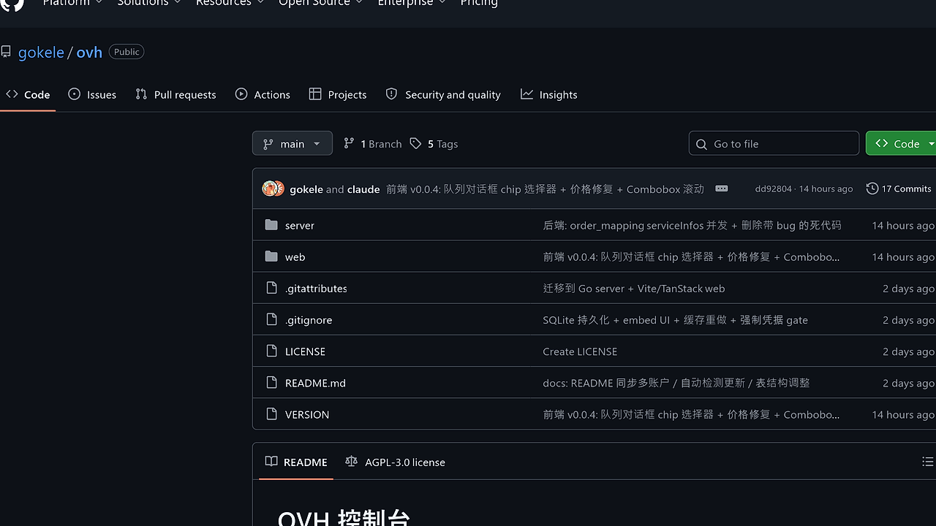This screenshot has width=936, height=526.
Task: Select the AGPL-3.0 license tab
Action: pos(395,462)
